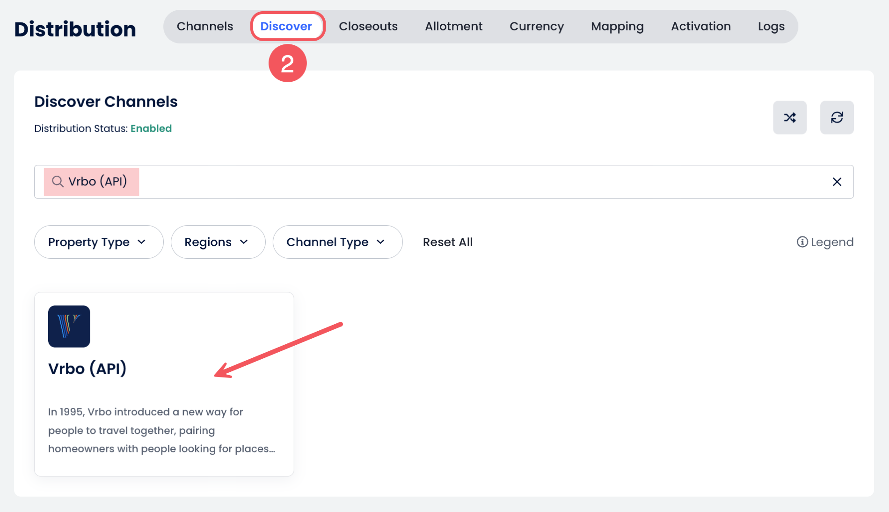The height and width of the screenshot is (512, 889).
Task: Clear the search with the X icon
Action: coord(837,182)
